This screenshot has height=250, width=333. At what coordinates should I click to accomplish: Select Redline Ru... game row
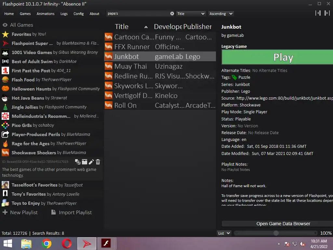pyautogui.click(x=160, y=76)
